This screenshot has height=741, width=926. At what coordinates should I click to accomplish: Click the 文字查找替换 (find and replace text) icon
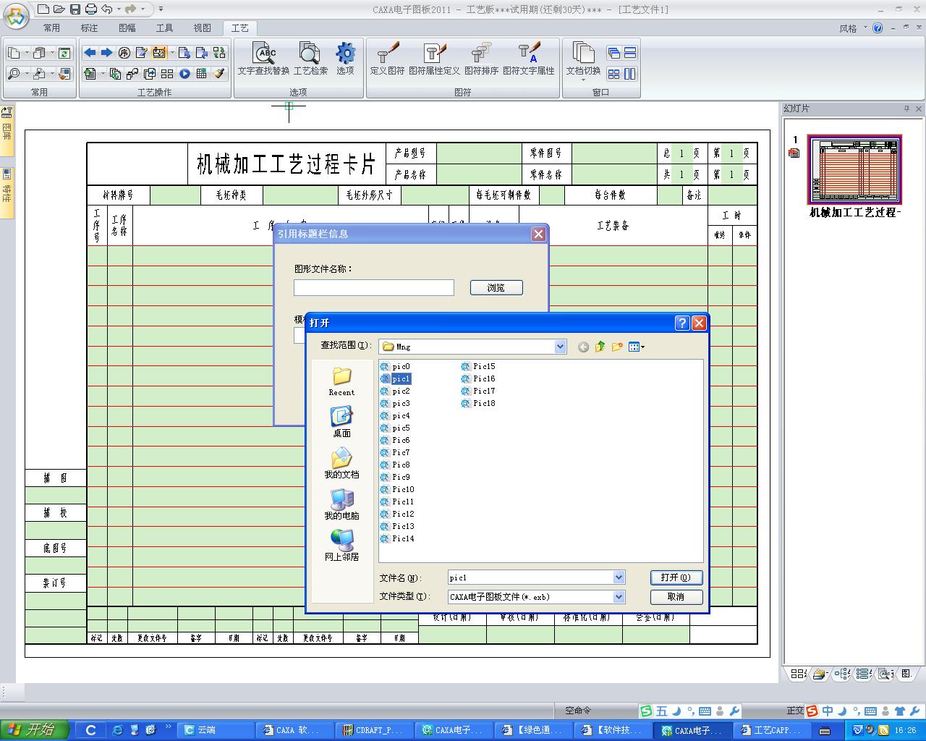click(264, 54)
